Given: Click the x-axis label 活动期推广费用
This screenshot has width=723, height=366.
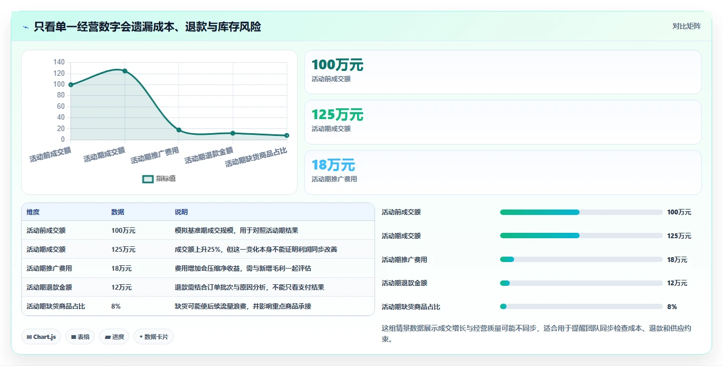Looking at the screenshot, I should click(x=155, y=155).
